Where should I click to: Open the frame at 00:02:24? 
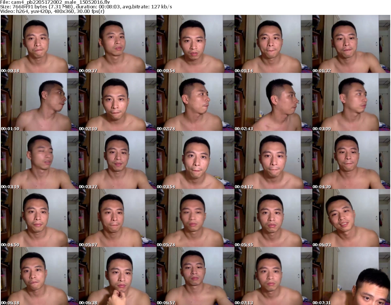click(x=195, y=102)
